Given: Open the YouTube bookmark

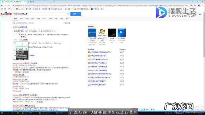Looking at the screenshot, I should (20, 9).
